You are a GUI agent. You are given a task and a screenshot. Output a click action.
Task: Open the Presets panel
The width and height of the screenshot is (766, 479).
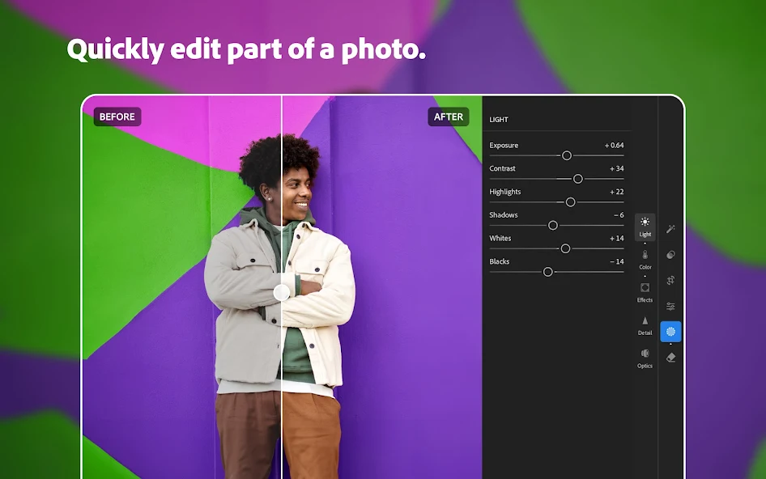670,306
